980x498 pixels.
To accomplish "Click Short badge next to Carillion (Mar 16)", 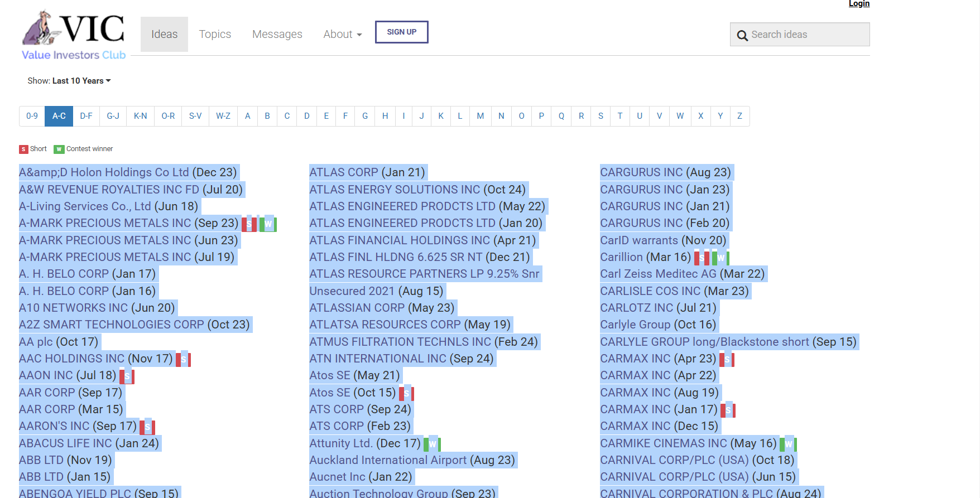I will pos(702,258).
